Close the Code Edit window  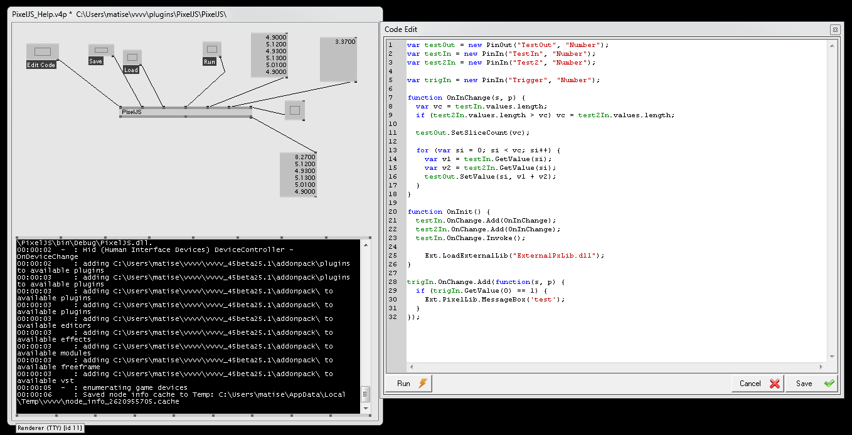[835, 29]
